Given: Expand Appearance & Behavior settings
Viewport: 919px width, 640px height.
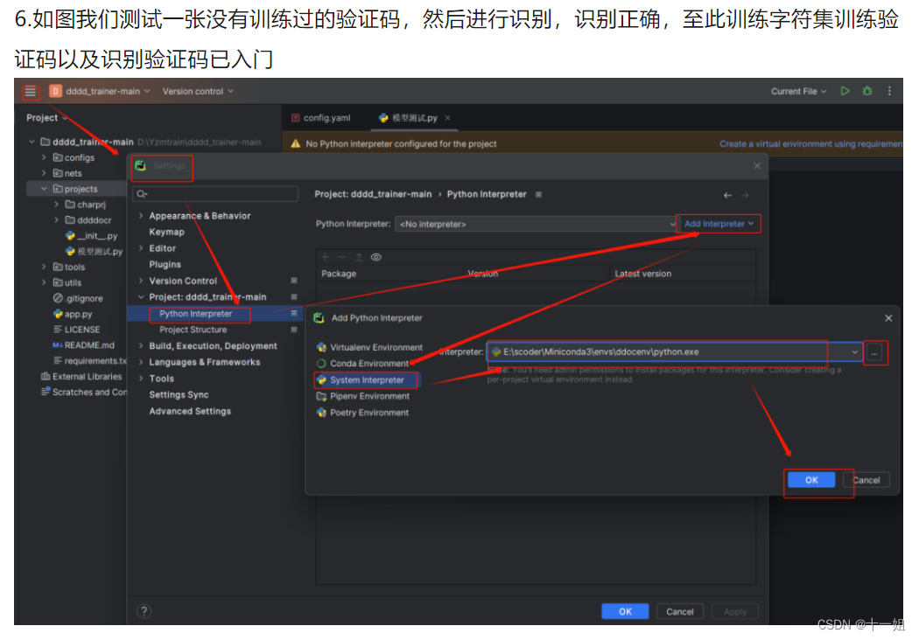Looking at the screenshot, I should tap(141, 215).
